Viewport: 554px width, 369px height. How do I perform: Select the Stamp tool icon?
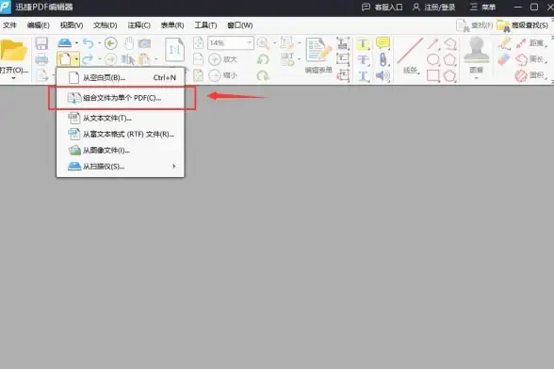click(477, 50)
